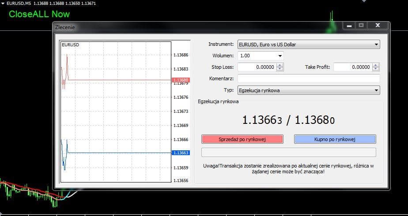Click inside the Stop Loss value field
This screenshot has width=408, height=216.
[x=257, y=67]
